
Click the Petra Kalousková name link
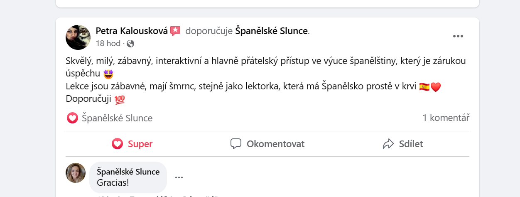tap(132, 31)
